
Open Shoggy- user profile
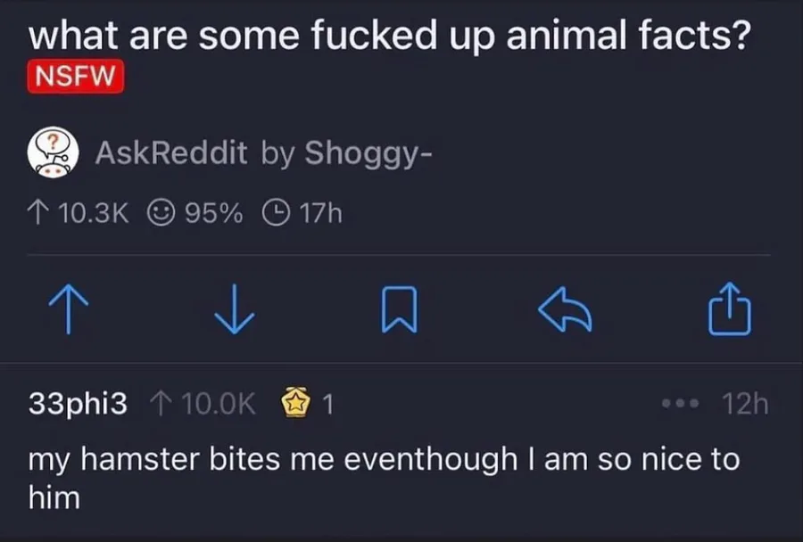(x=368, y=153)
